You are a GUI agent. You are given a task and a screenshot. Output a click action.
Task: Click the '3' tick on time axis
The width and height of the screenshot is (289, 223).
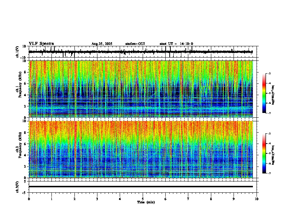coord(97,199)
